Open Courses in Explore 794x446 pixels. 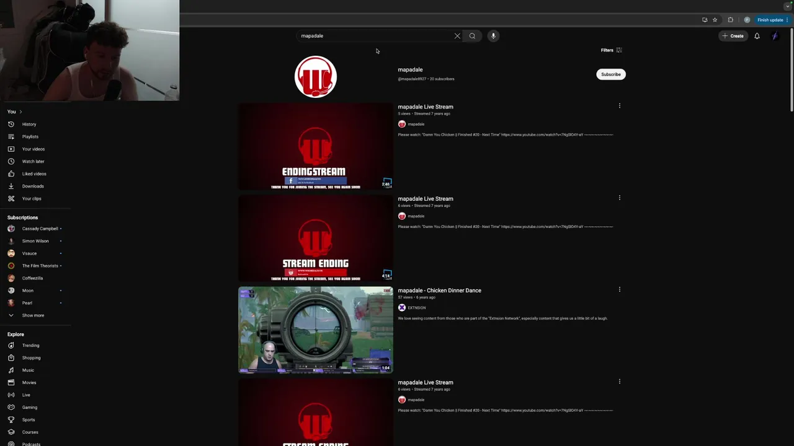(x=35, y=432)
